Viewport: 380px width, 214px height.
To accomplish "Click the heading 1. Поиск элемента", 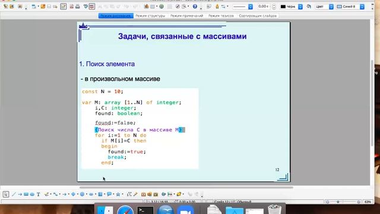I will [x=107, y=64].
